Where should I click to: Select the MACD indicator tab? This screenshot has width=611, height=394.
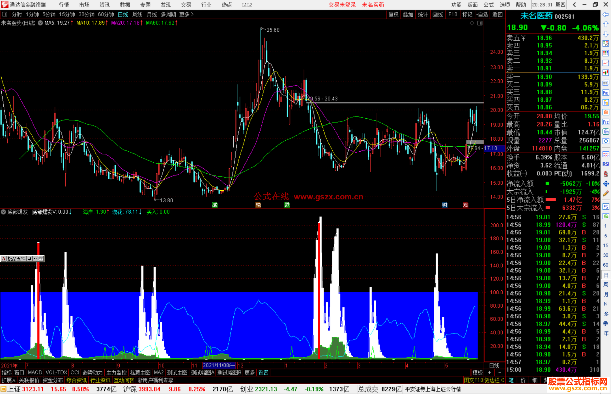(35, 373)
